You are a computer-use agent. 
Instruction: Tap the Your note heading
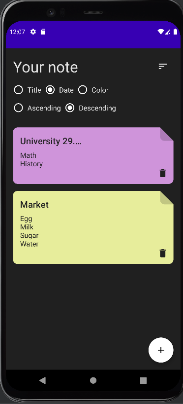point(45,67)
